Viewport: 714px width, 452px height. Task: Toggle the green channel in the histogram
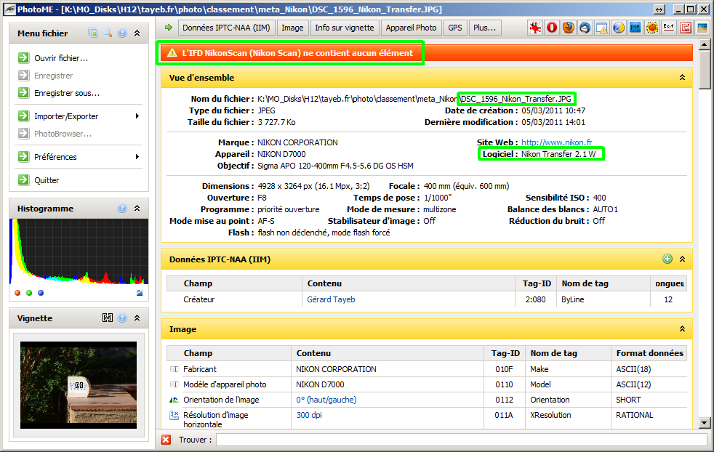(29, 293)
